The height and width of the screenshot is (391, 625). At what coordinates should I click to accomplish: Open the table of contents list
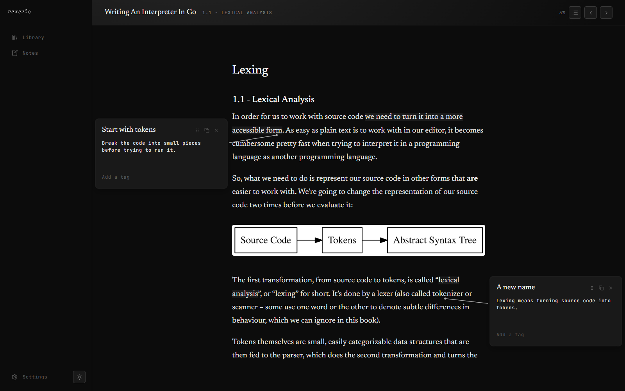(575, 13)
